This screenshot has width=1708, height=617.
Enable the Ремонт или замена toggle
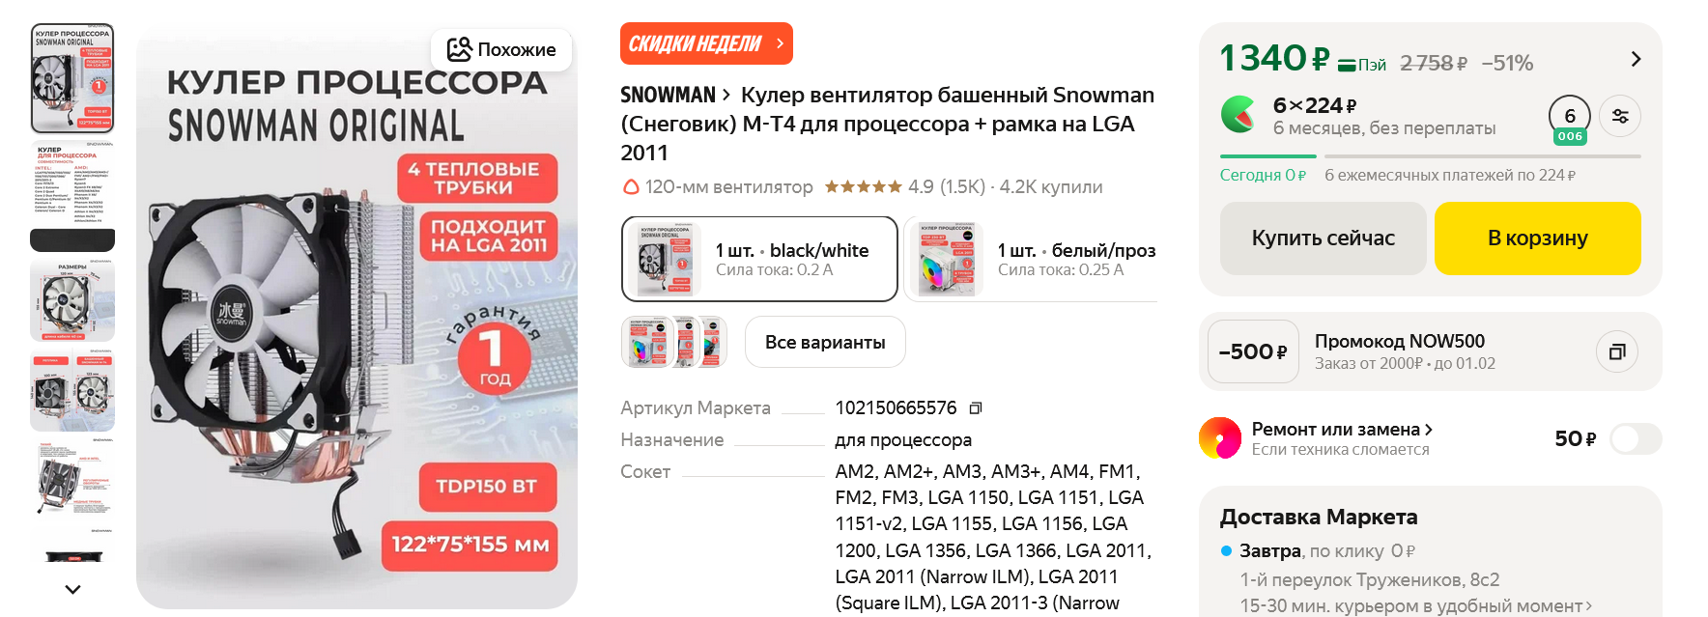1636,439
